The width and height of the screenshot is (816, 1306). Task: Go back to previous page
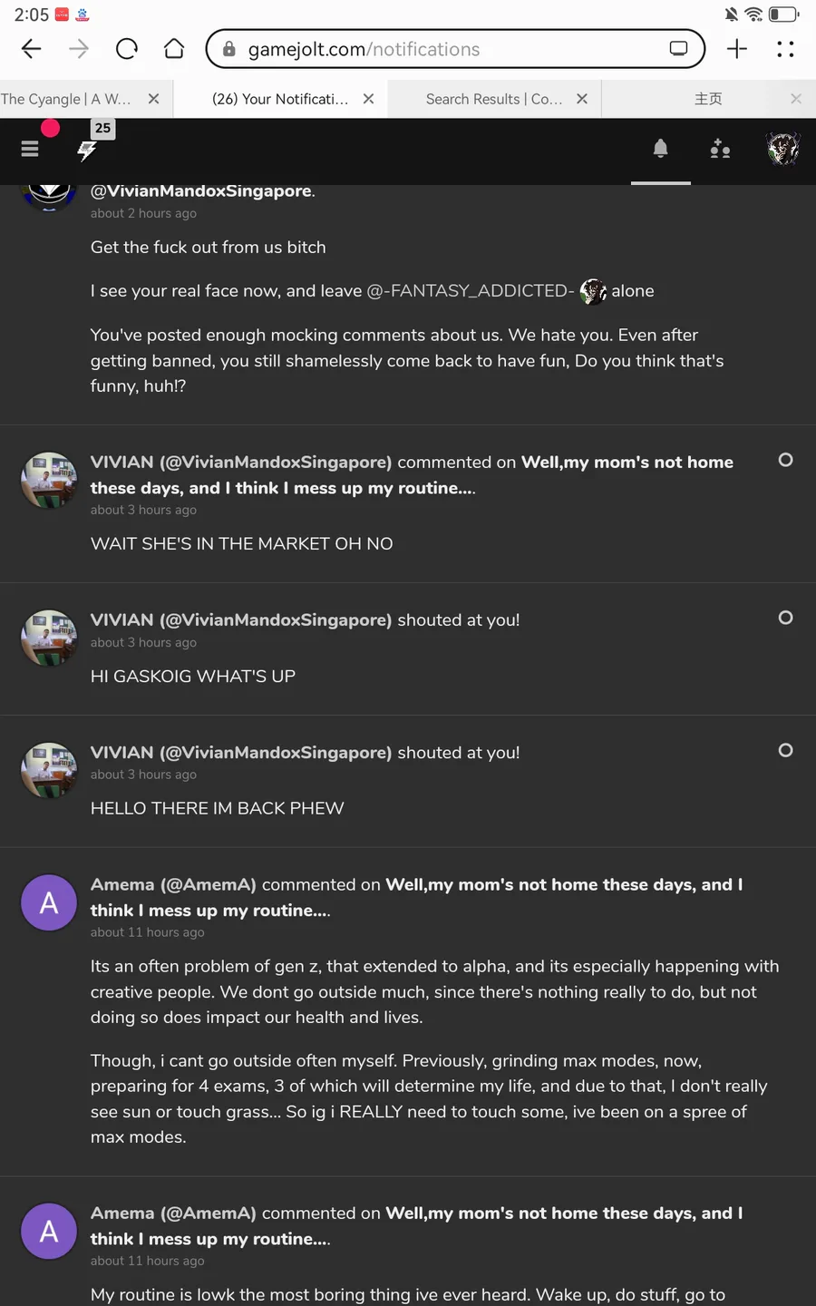32,49
